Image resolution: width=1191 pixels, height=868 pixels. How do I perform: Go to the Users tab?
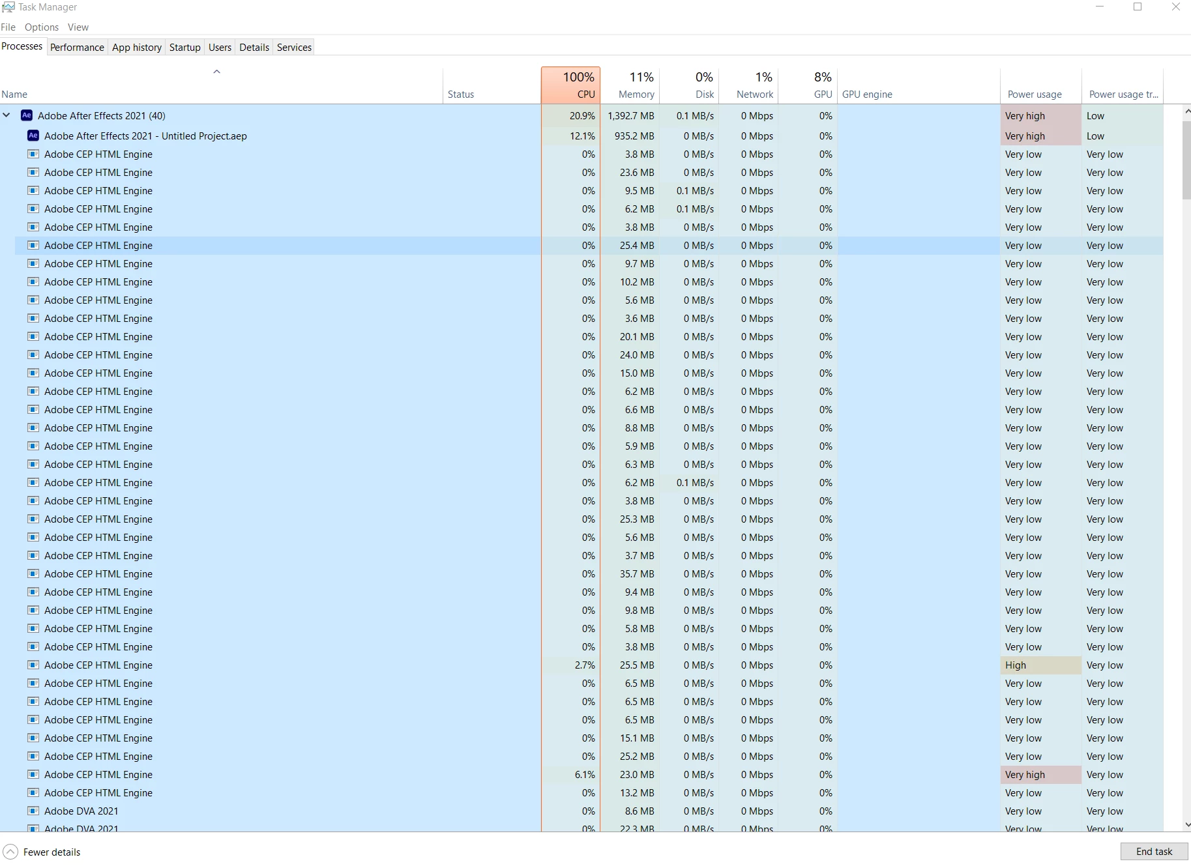pos(220,48)
